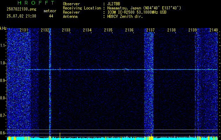Viewport: 221px width, 140px height.
Task: Click the 2133 time marker
Action: point(66,30)
